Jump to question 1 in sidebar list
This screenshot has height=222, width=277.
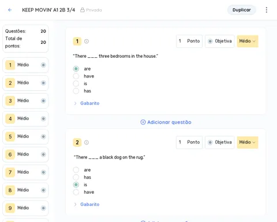point(25,65)
